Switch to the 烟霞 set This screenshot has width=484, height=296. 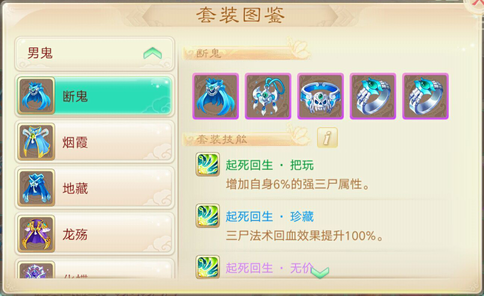(95, 142)
